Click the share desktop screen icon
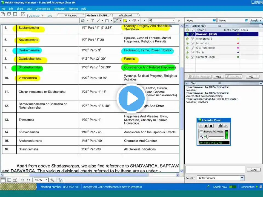 (15, 14)
